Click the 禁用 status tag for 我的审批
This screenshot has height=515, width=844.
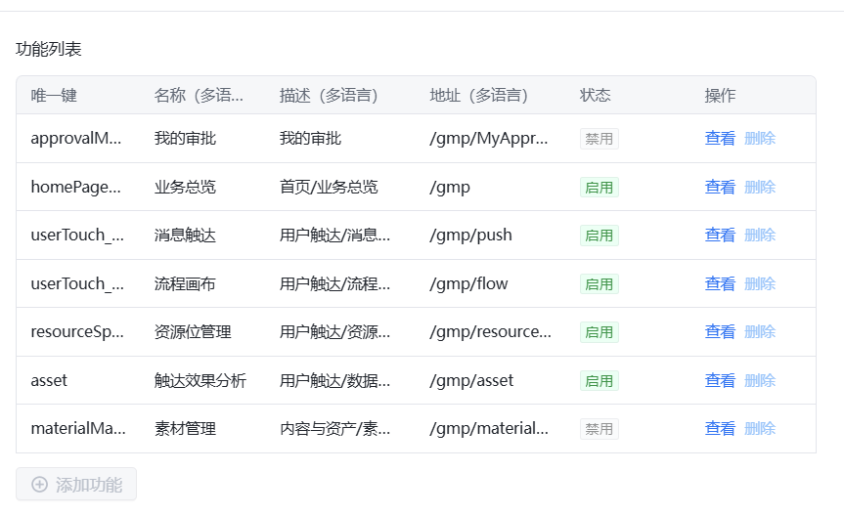tap(599, 139)
